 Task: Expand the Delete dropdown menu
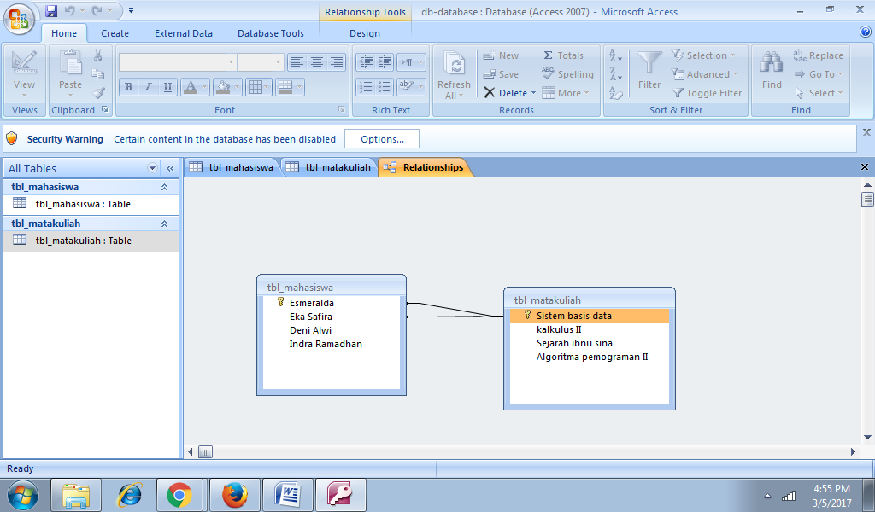pyautogui.click(x=531, y=93)
